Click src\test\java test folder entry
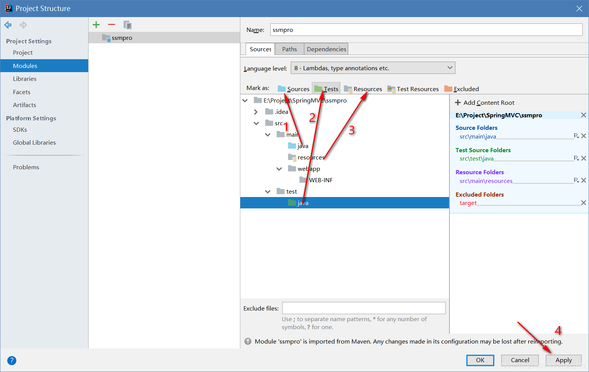 coord(476,159)
